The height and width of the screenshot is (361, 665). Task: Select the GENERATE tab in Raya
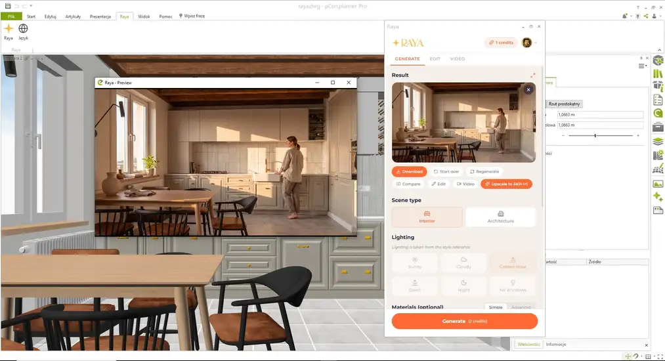(x=407, y=59)
